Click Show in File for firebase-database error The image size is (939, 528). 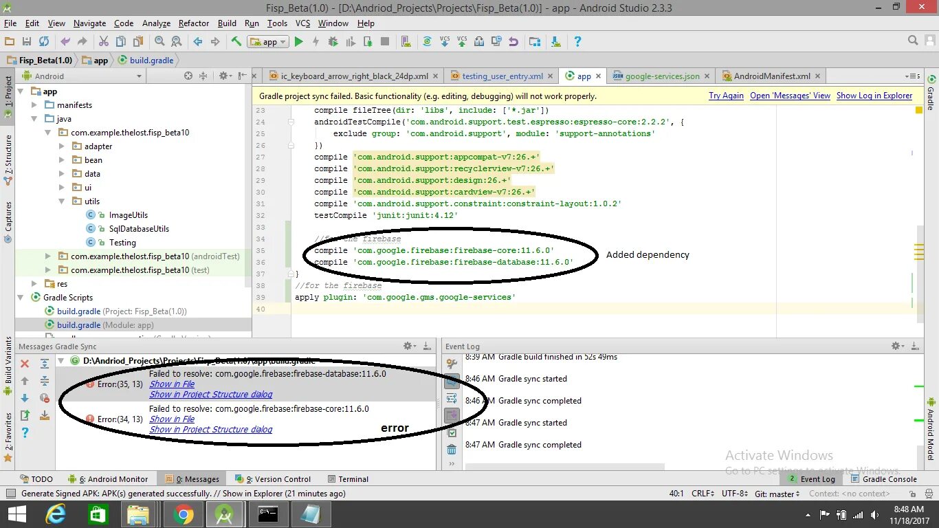[172, 384]
